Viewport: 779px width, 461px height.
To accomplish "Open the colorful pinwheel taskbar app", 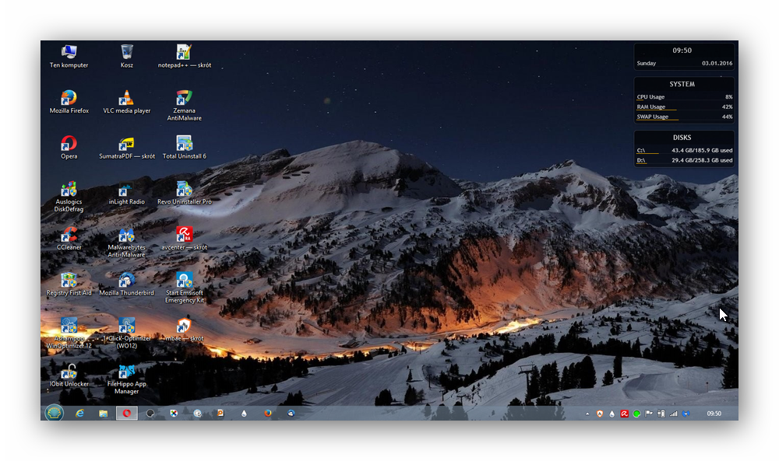I will [174, 413].
